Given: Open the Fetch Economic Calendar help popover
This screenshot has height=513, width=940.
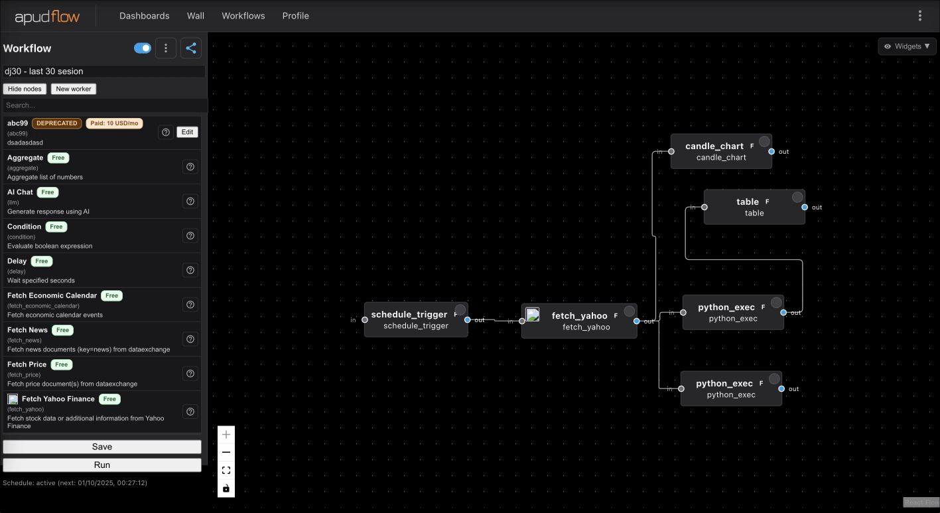Looking at the screenshot, I should 190,304.
